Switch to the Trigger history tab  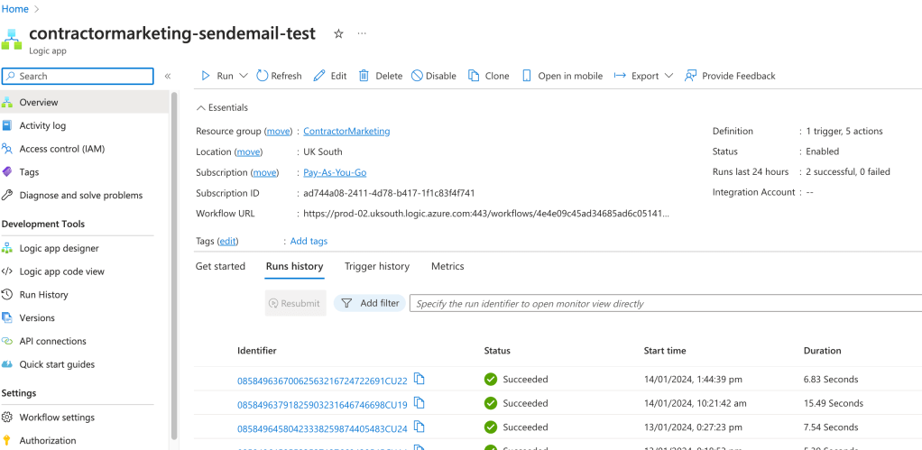pos(377,267)
